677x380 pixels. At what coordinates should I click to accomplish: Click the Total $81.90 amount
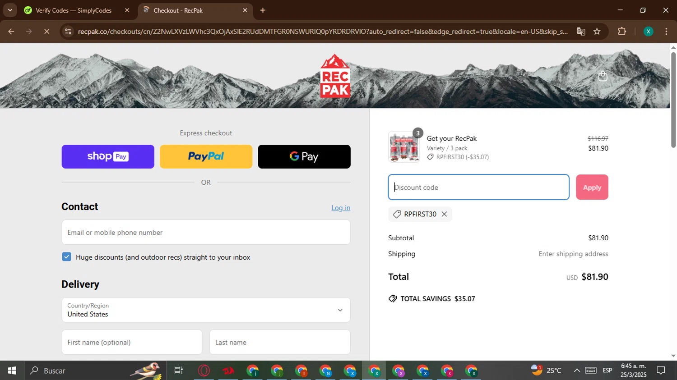[594, 277]
